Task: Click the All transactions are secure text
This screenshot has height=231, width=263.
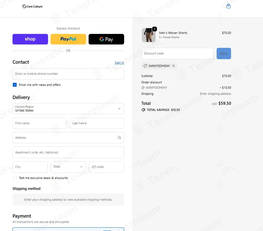Action: point(41,222)
